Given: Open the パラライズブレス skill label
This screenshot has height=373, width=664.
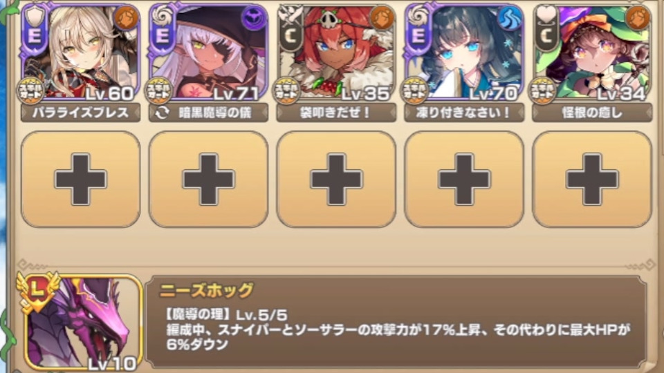Looking at the screenshot, I should coord(80,113).
